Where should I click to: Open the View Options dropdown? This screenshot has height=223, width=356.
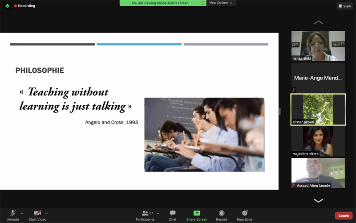[221, 3]
